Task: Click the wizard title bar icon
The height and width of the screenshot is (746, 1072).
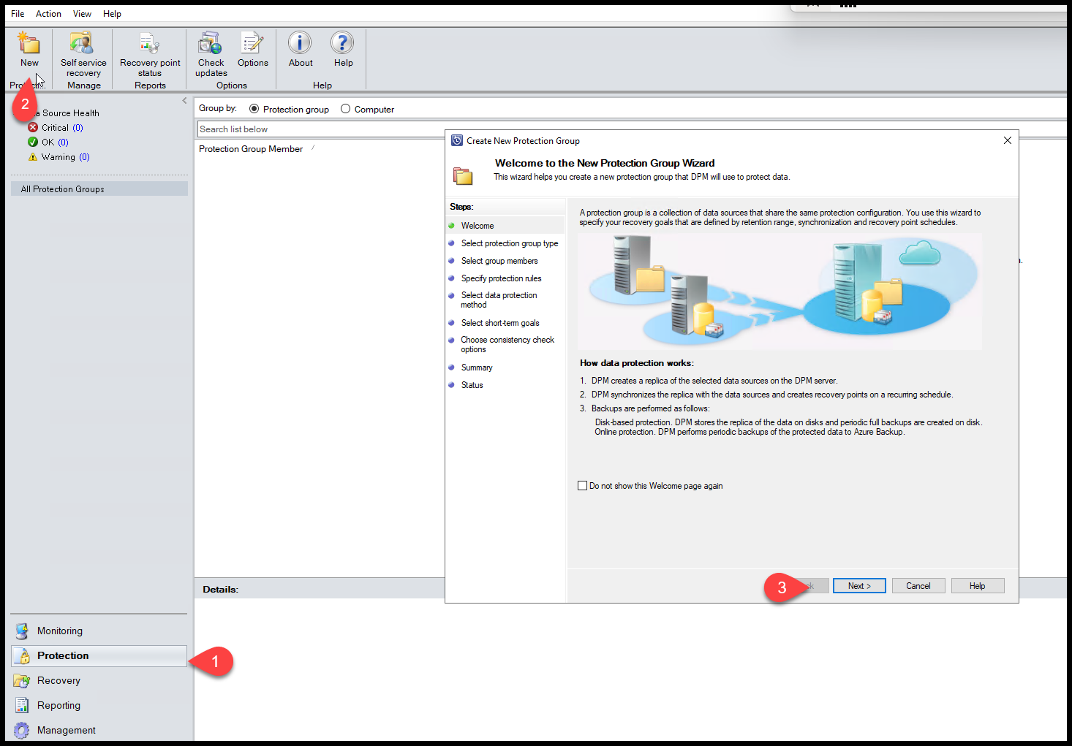Action: (x=457, y=140)
